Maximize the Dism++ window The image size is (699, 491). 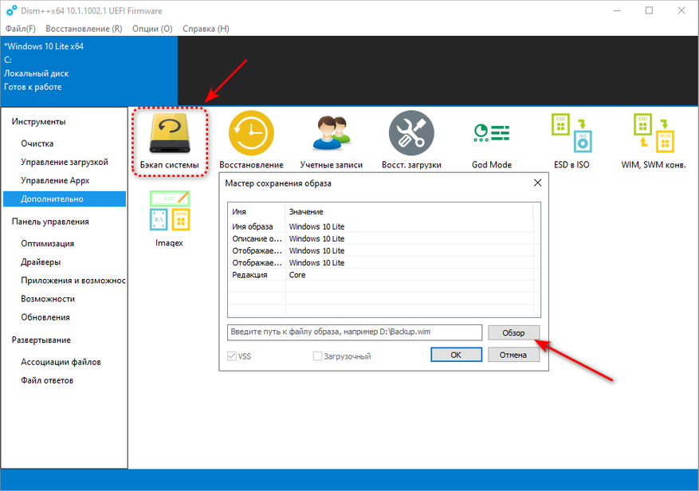pos(649,10)
